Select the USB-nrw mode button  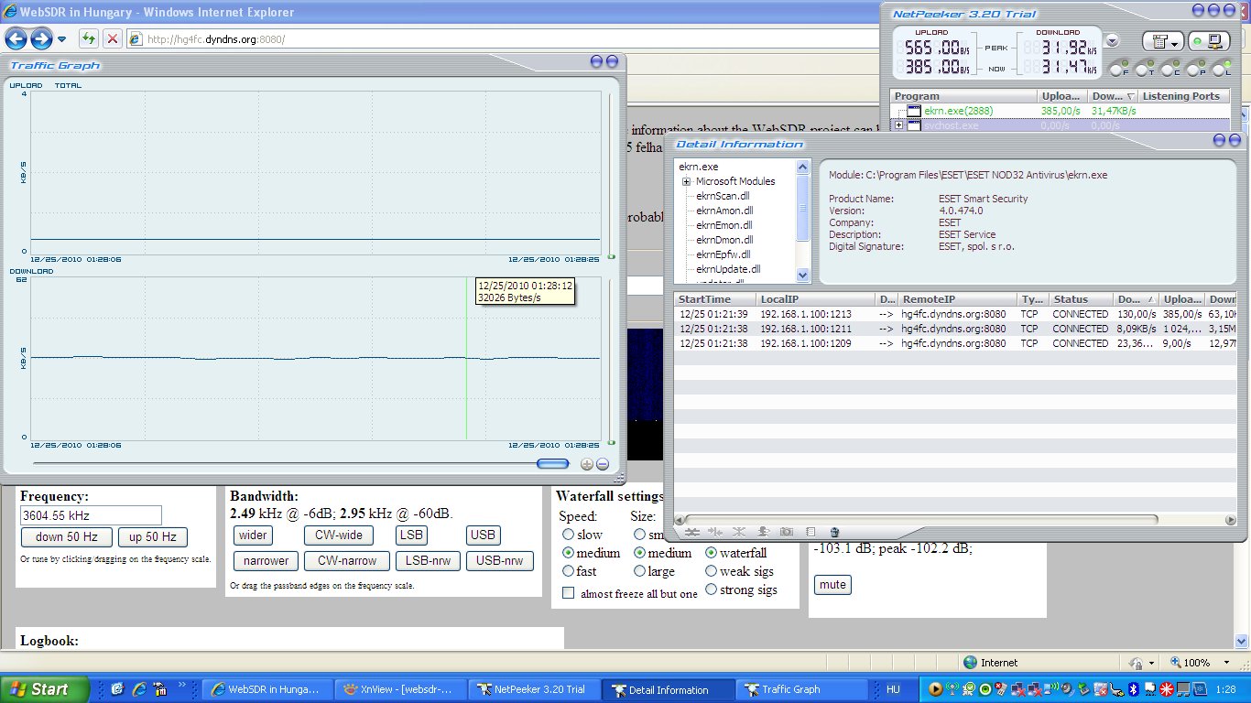[500, 561]
